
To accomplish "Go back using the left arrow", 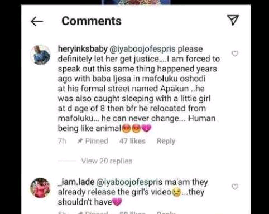I will coord(37,21).
